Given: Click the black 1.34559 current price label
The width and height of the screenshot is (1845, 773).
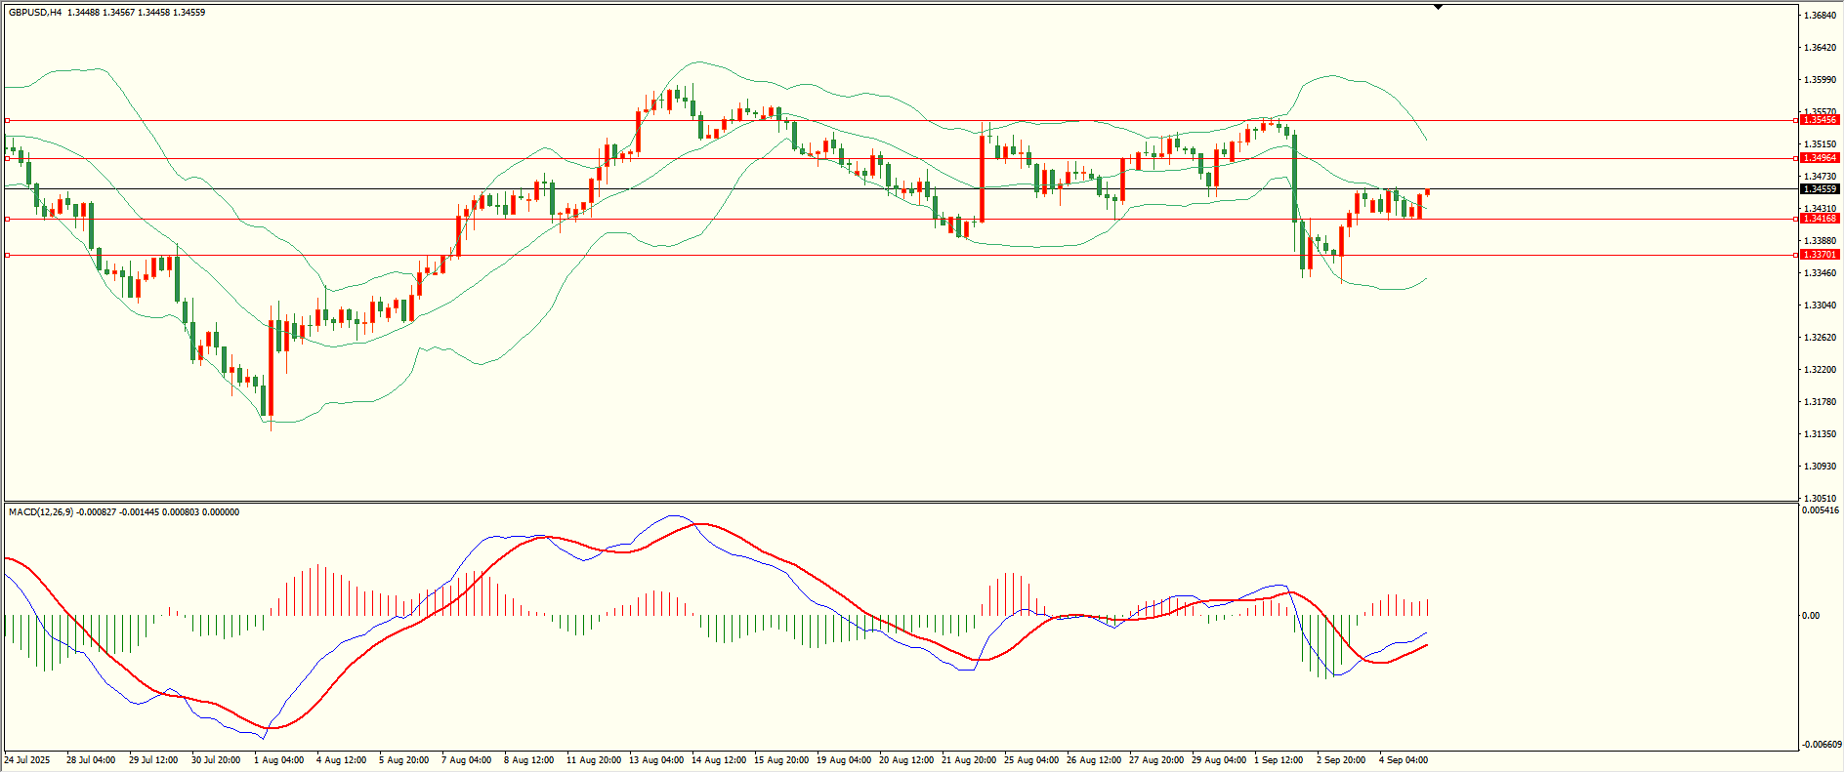Looking at the screenshot, I should (1820, 189).
